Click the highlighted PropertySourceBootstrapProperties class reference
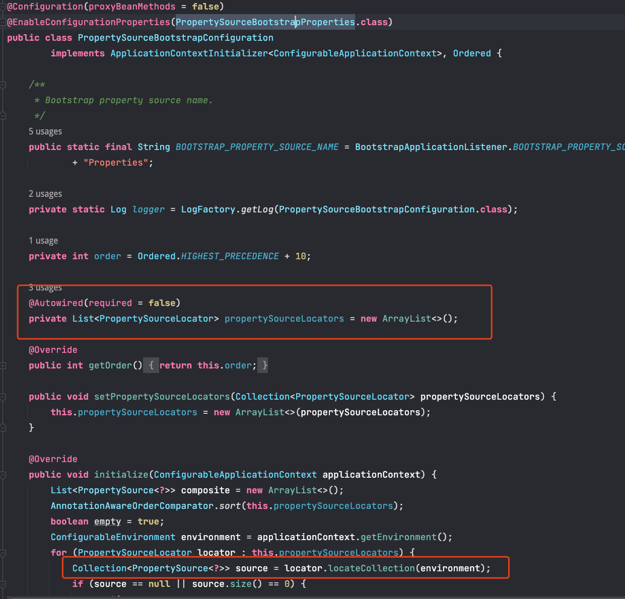 coord(265,22)
